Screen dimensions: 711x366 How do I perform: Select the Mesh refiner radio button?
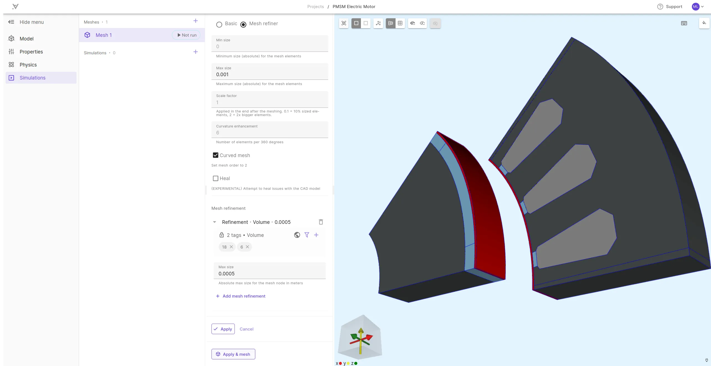click(243, 24)
